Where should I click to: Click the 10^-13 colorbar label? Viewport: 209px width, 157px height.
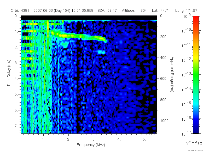187,75
